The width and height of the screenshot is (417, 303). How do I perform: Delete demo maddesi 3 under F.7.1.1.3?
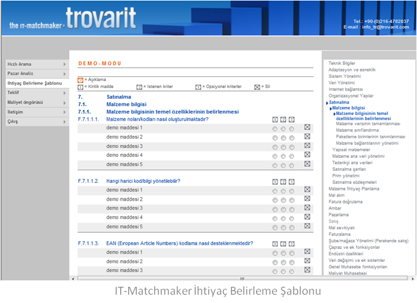click(x=307, y=270)
